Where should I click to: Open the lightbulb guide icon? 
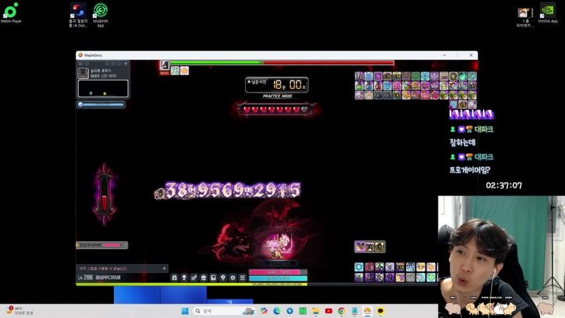223,278
